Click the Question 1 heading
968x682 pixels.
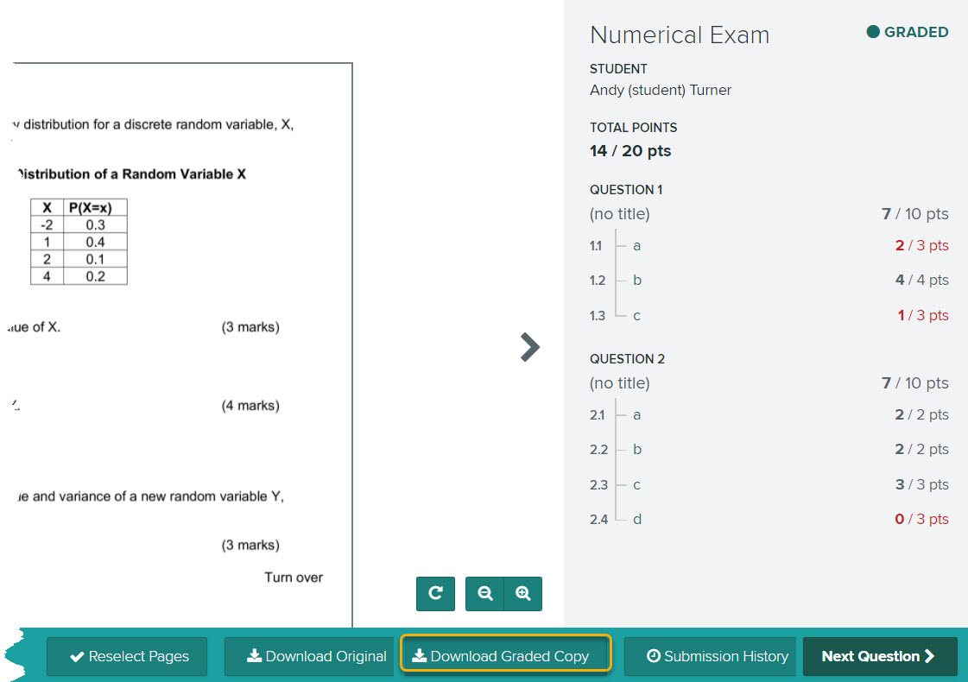(x=626, y=190)
